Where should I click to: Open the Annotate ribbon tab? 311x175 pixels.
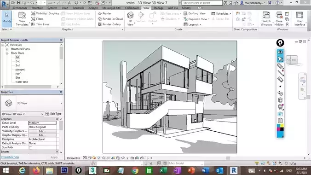[78, 8]
